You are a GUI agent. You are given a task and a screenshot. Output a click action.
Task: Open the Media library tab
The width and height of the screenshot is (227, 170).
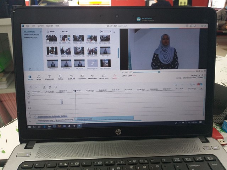coord(30,77)
